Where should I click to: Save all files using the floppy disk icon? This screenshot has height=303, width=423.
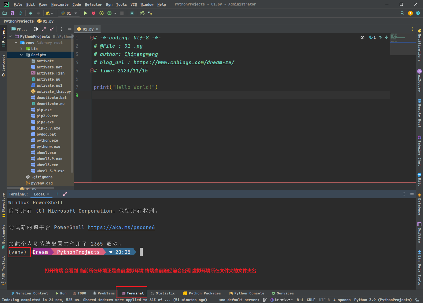[13, 13]
